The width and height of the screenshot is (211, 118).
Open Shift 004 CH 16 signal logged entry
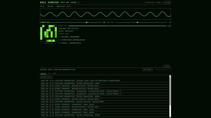tap(105, 110)
